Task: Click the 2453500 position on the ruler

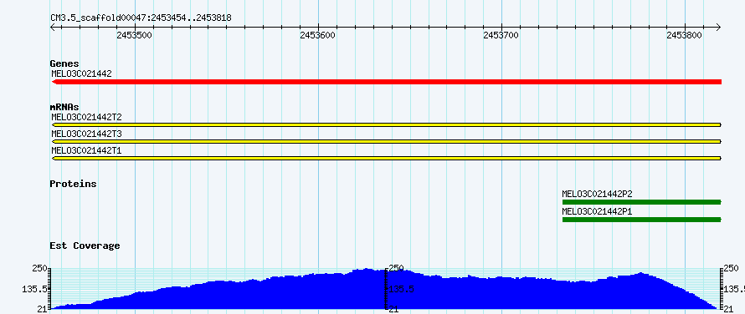Action: (135, 35)
